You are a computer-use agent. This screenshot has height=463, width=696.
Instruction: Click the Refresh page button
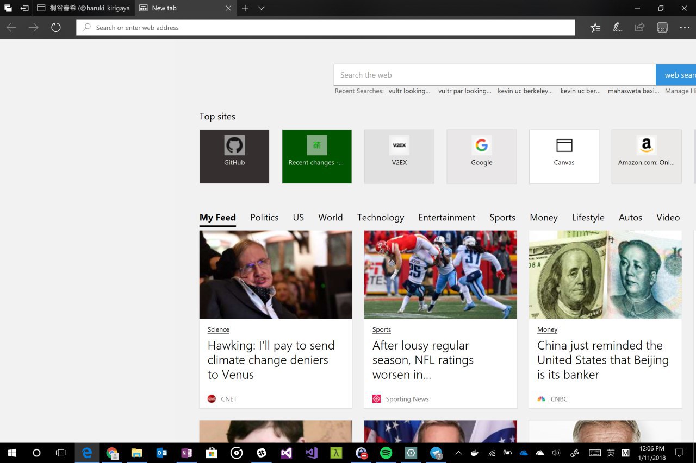[x=56, y=28]
